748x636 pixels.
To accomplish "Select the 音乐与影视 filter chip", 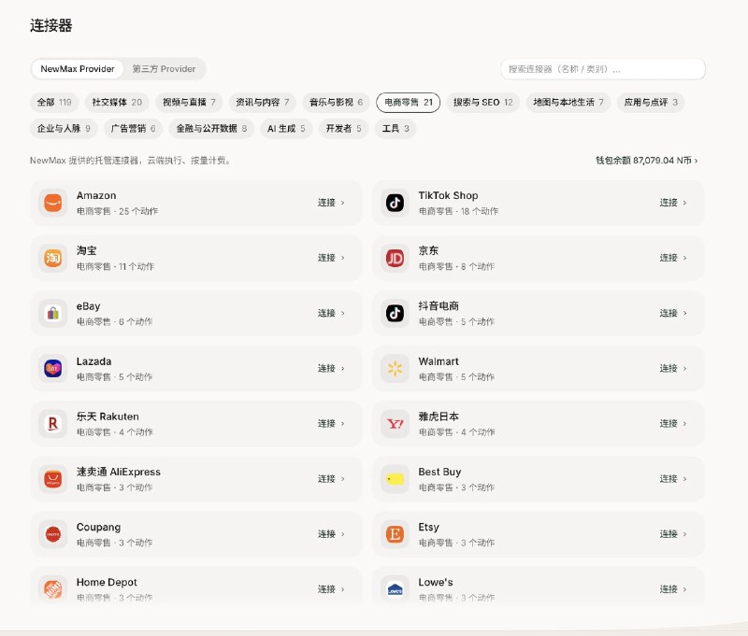I will coord(336,103).
